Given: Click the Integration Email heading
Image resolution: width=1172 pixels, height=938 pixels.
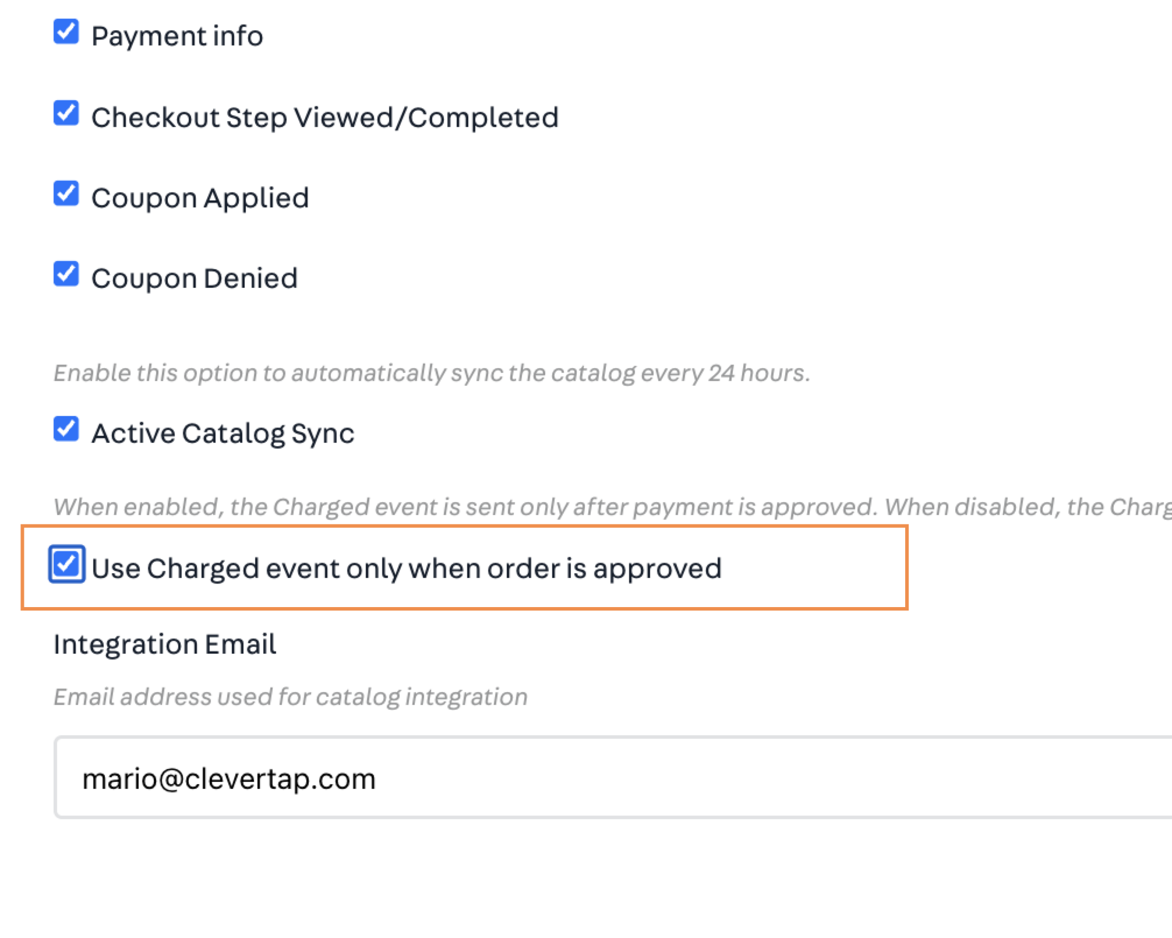Looking at the screenshot, I should pyautogui.click(x=165, y=644).
